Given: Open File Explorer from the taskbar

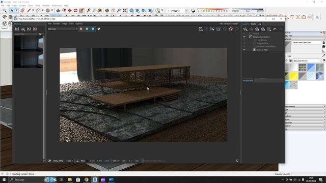Looking at the screenshot, I should (x=70, y=179).
